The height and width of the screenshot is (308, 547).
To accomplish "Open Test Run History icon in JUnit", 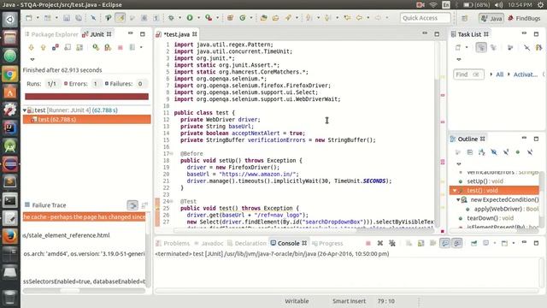I will coord(132,47).
